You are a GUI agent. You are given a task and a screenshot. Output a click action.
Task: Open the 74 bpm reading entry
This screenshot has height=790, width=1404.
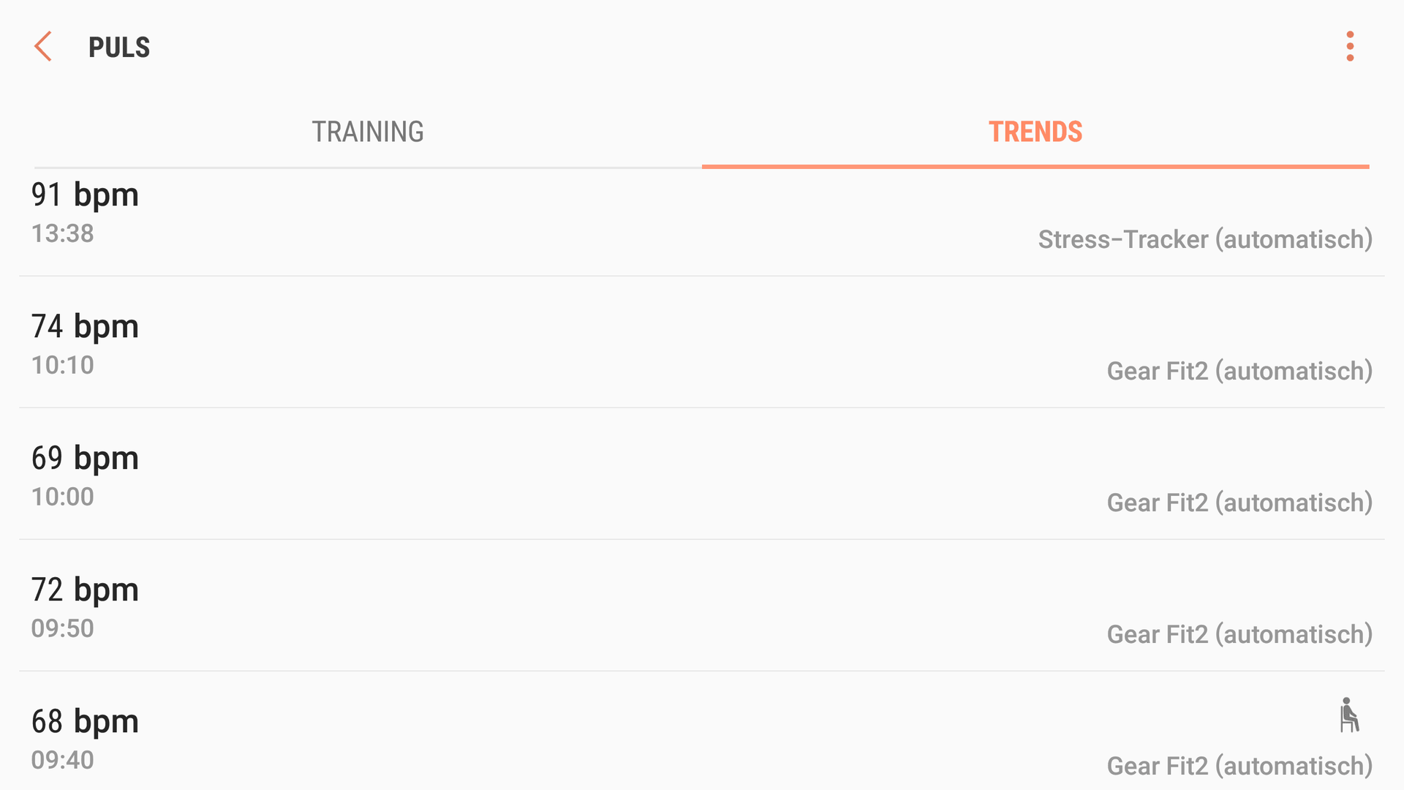click(x=702, y=342)
